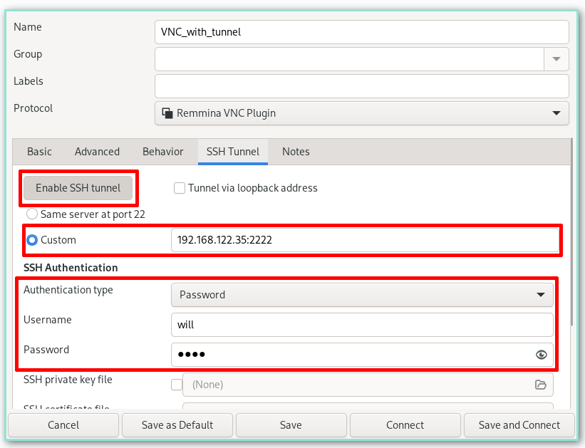Switch to the Basic tab

tap(39, 152)
